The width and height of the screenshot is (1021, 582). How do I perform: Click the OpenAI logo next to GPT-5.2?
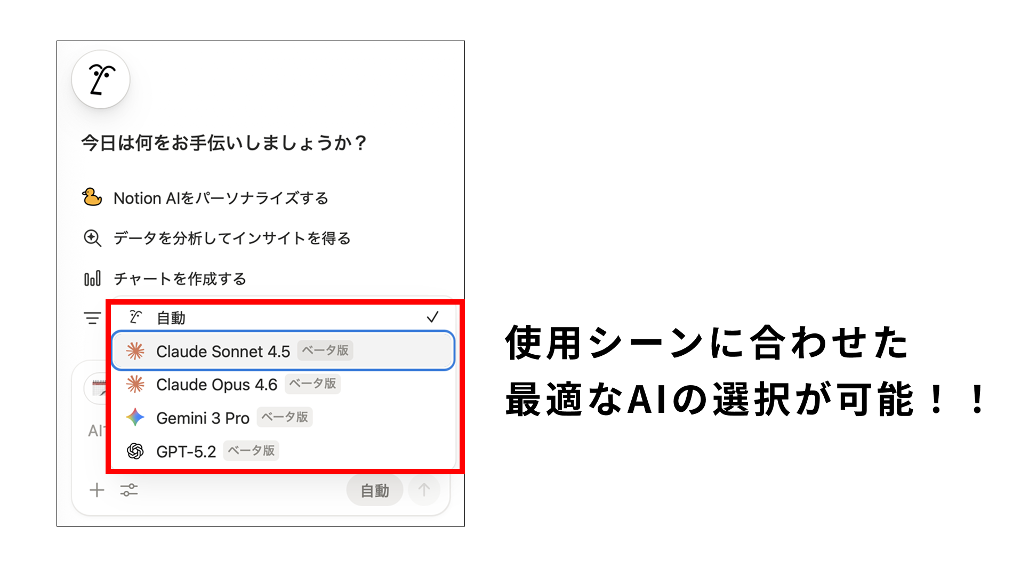click(x=135, y=451)
